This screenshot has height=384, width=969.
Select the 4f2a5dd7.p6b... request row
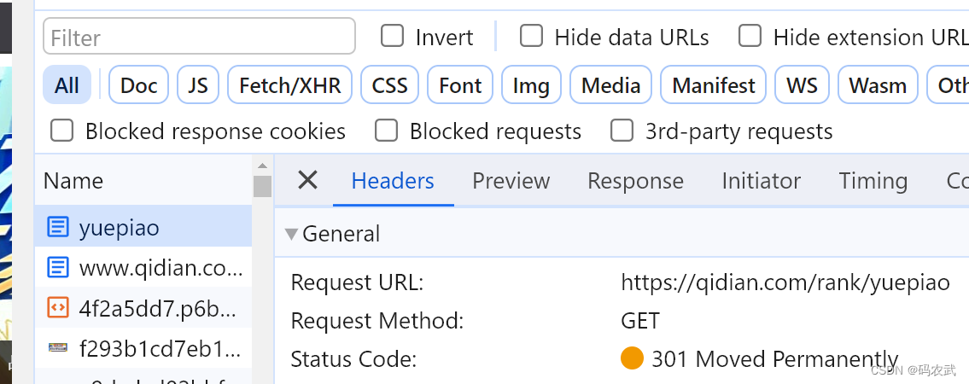(x=160, y=307)
